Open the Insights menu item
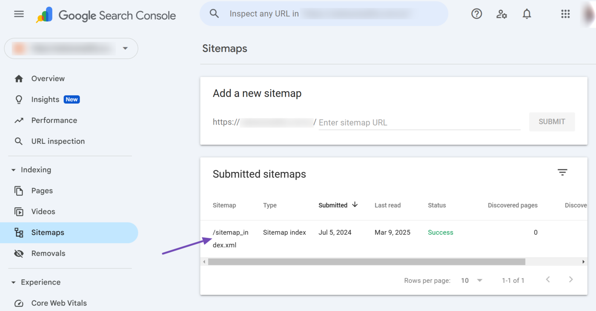This screenshot has height=311, width=596. [x=45, y=100]
